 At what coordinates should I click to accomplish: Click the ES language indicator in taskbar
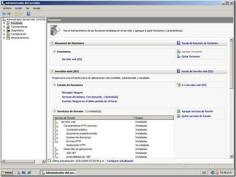tap(204, 173)
